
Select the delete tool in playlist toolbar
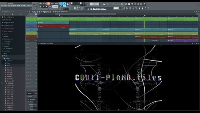click(37, 12)
